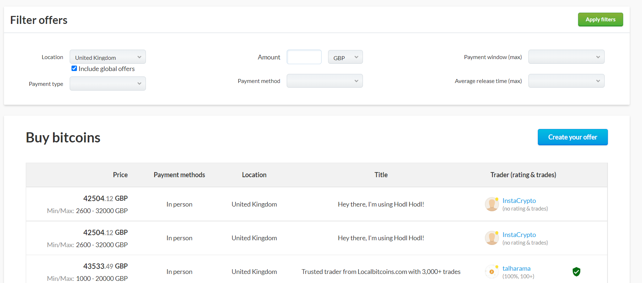The height and width of the screenshot is (283, 642).
Task: Open the Location dropdown showing United Kingdom
Action: click(107, 57)
